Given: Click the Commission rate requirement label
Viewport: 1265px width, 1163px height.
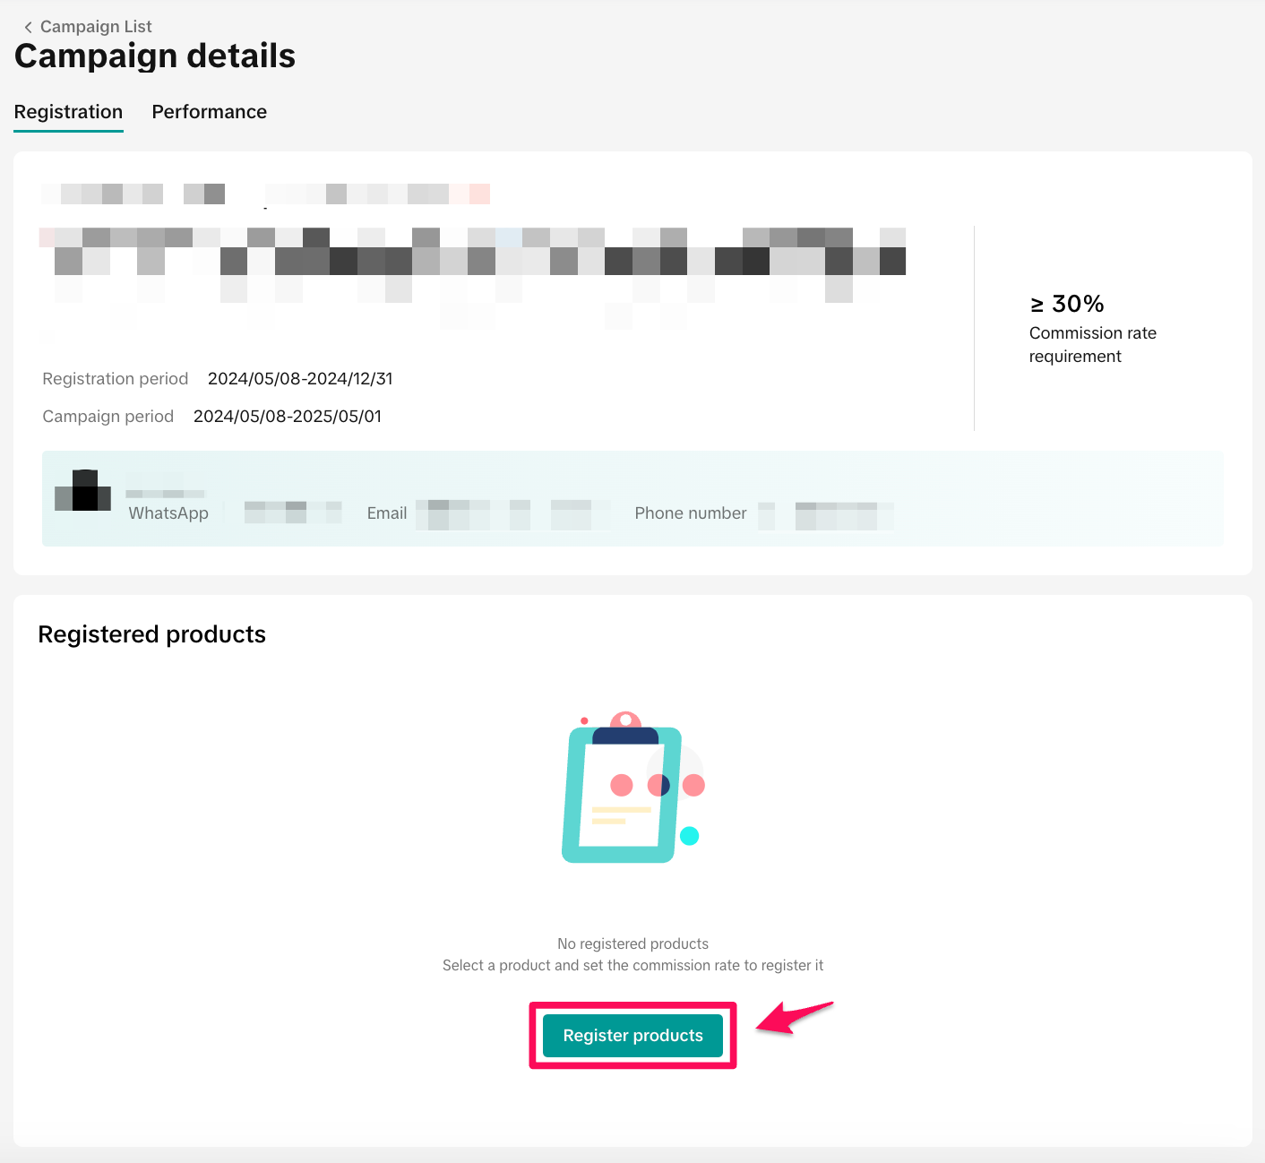Looking at the screenshot, I should pos(1092,345).
